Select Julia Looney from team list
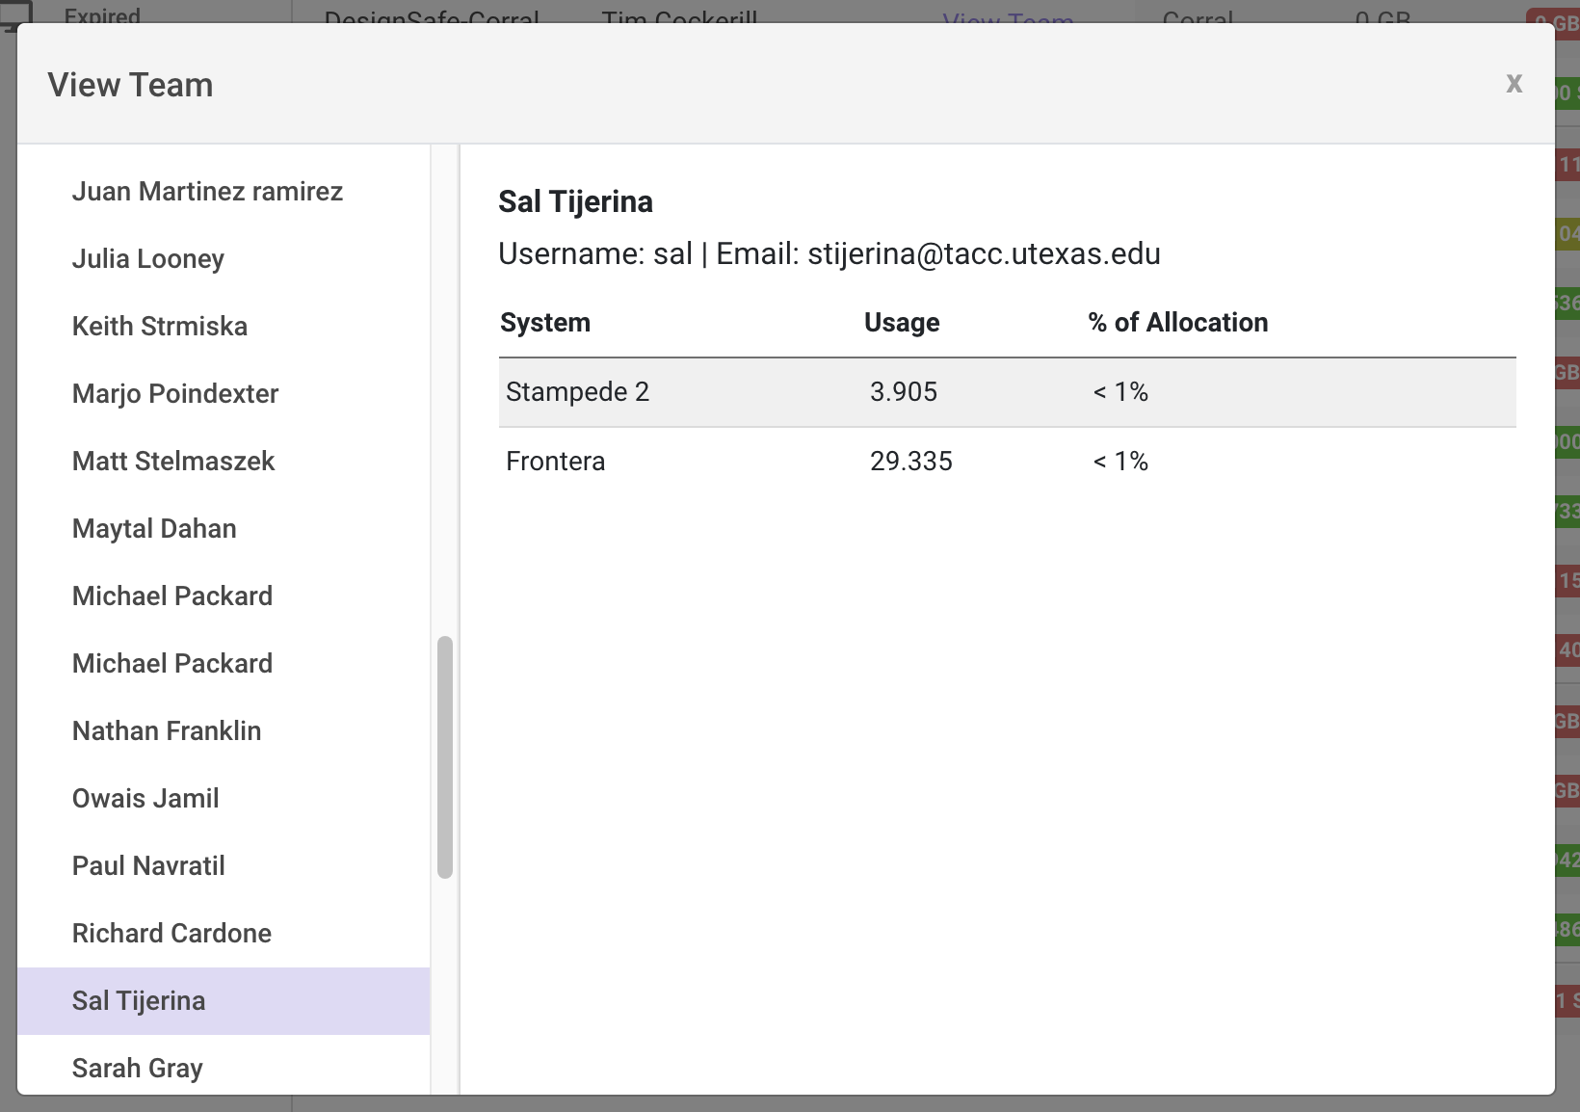 [x=148, y=259]
